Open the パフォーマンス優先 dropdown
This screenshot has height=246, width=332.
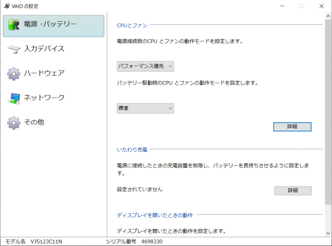point(145,66)
